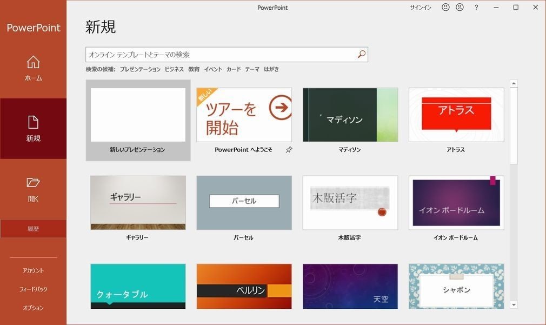
Task: Search suggestion プレゼンテーション
Action: [140, 69]
